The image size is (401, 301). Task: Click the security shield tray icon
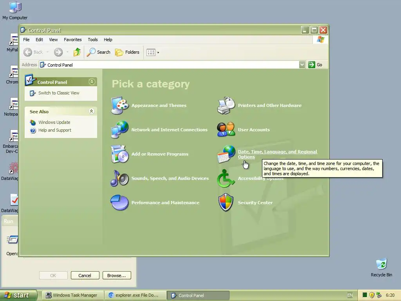372,295
